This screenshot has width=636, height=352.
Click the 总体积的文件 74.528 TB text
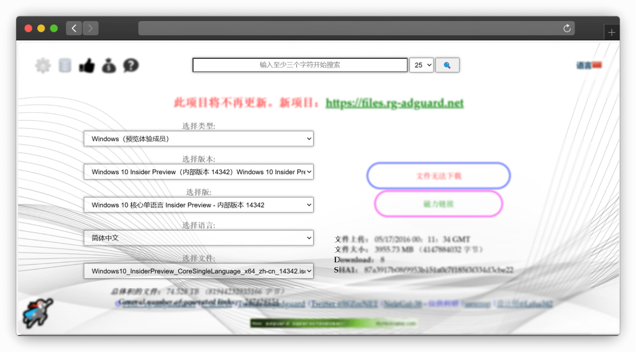click(x=198, y=291)
